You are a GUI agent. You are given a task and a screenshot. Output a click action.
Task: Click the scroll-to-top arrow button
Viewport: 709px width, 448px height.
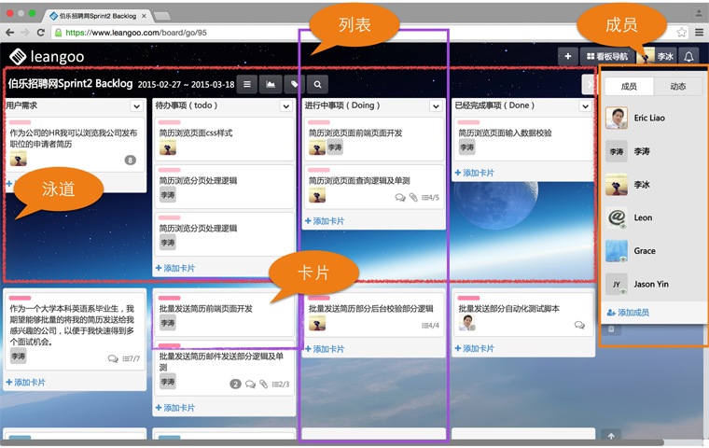point(612,437)
